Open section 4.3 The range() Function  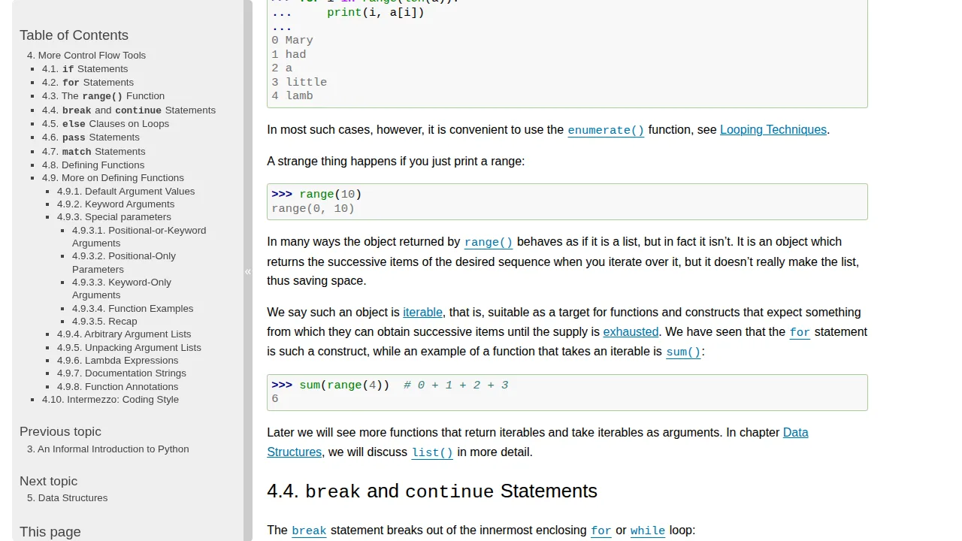coord(103,96)
